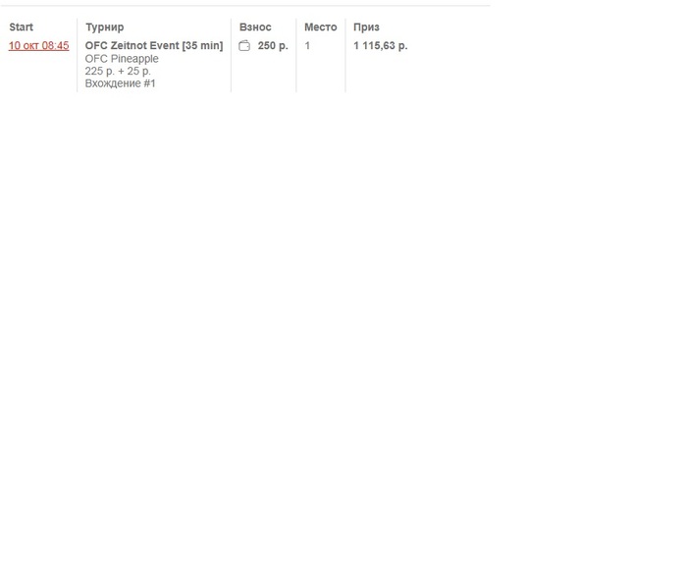Viewport: 687px width, 585px height.
Task: Click the Start column header
Action: tap(21, 27)
